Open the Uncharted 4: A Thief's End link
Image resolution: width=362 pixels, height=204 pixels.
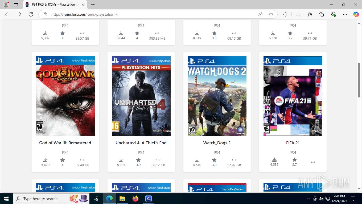141,143
